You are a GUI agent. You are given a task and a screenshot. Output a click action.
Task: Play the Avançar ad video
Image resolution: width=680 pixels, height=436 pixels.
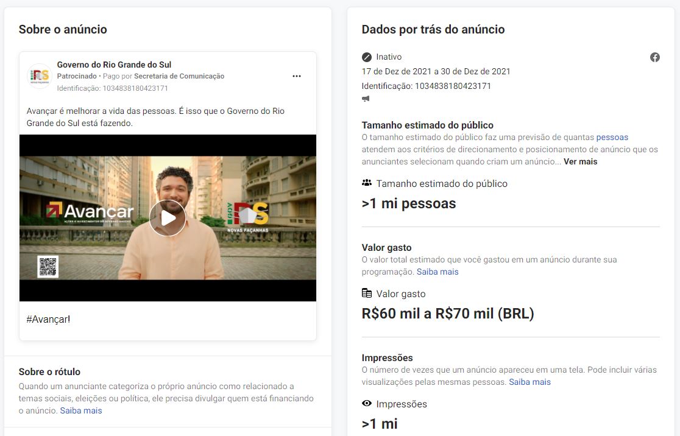coord(168,218)
